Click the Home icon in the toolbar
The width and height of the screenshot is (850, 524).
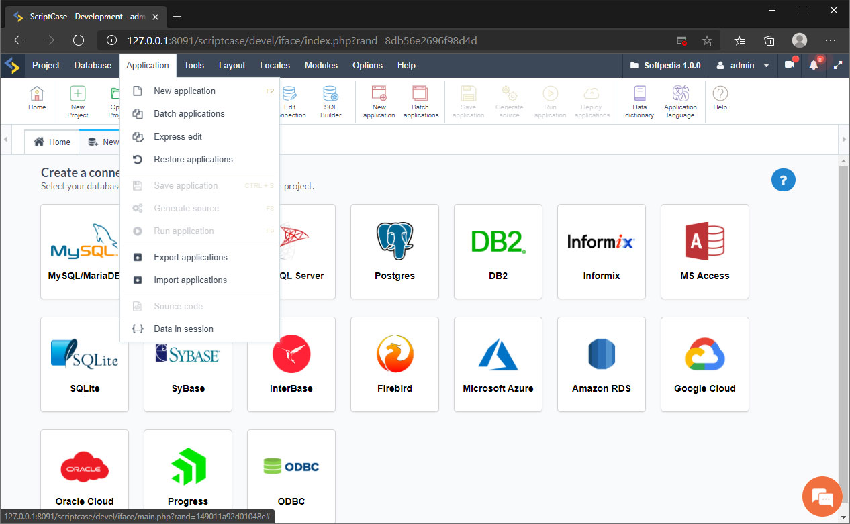[x=37, y=99]
